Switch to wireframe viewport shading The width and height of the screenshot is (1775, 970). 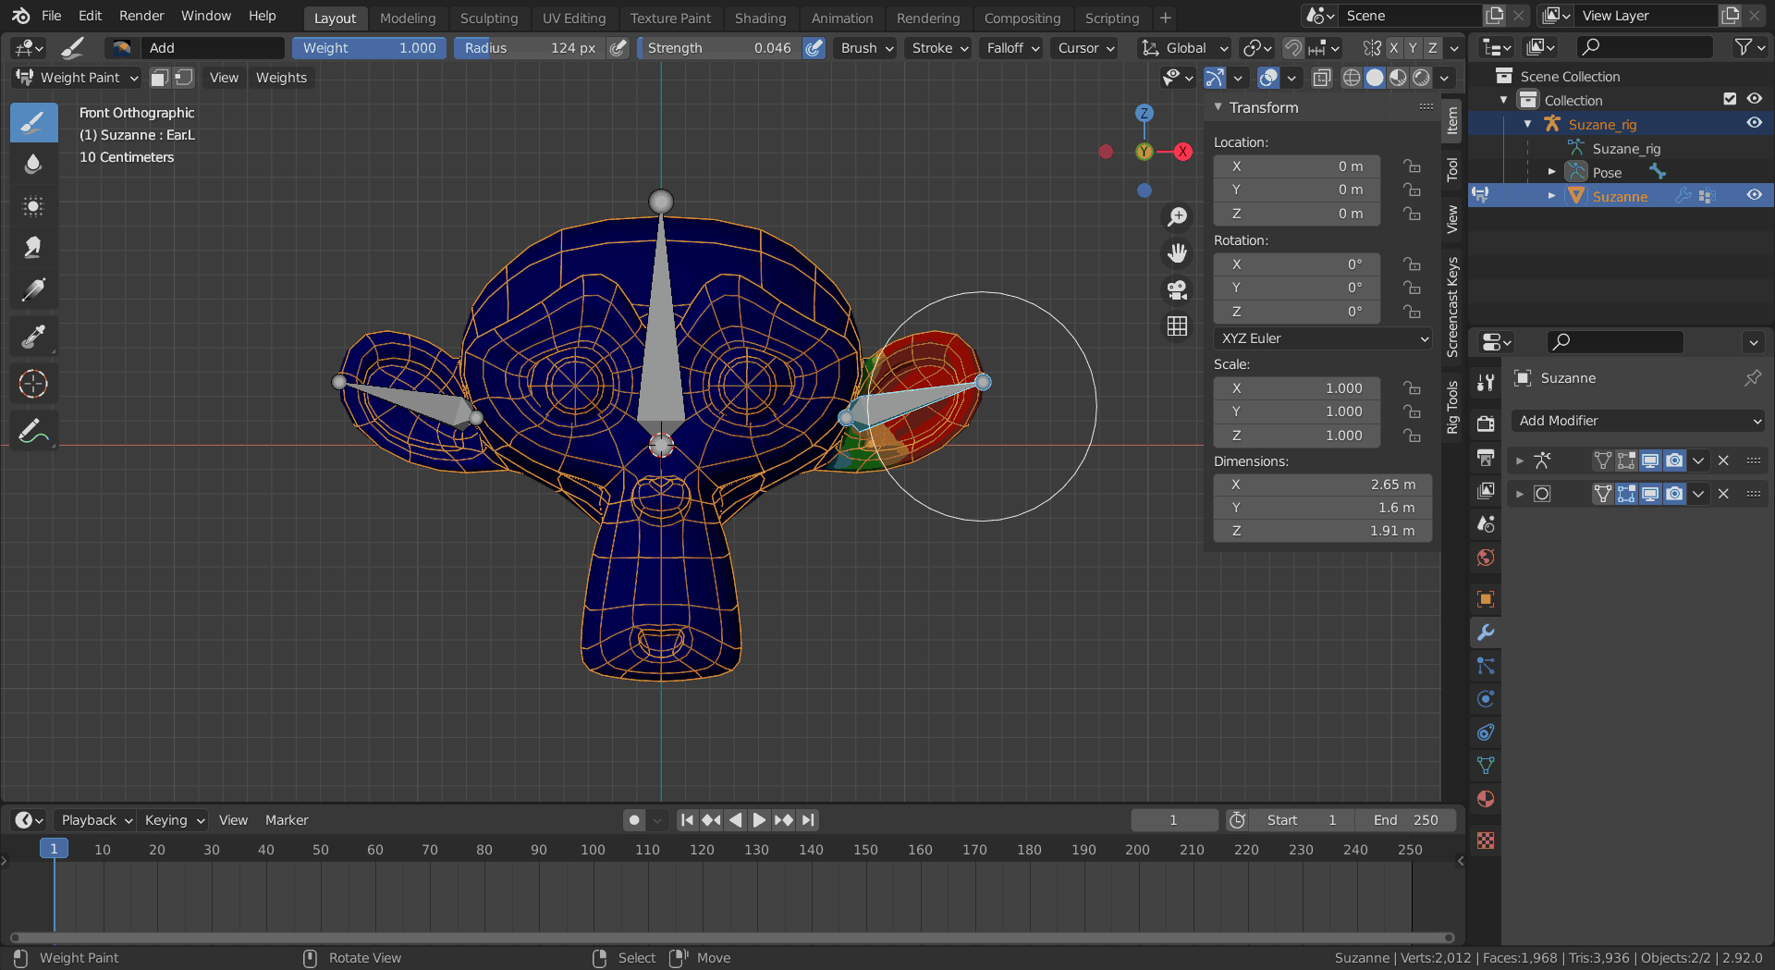tap(1352, 78)
